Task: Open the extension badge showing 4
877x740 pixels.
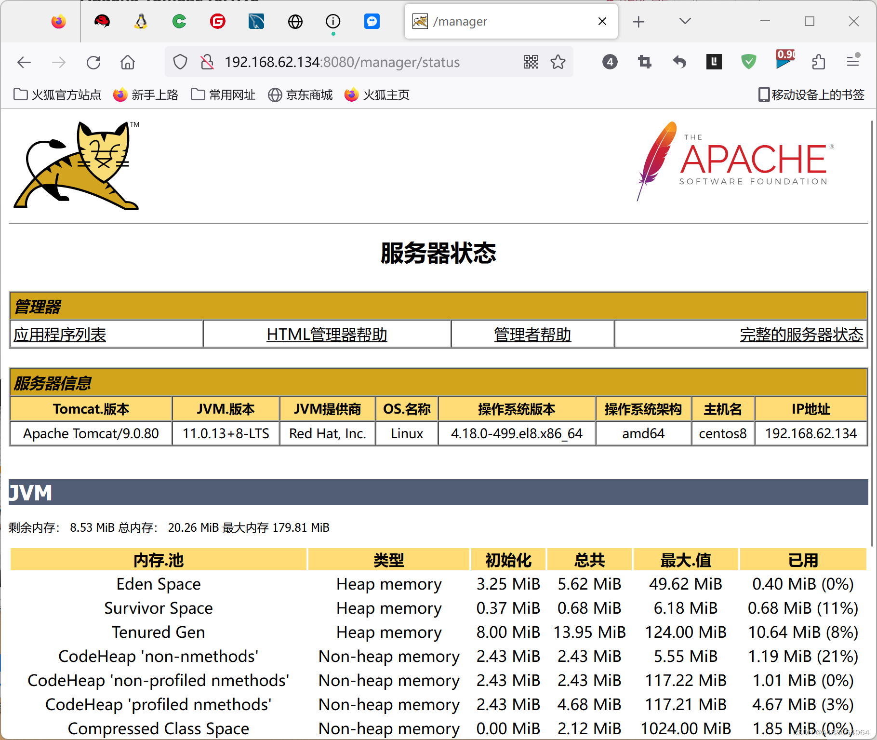Action: click(610, 62)
